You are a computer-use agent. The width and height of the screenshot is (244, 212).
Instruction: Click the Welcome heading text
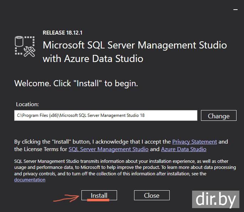(x=76, y=84)
